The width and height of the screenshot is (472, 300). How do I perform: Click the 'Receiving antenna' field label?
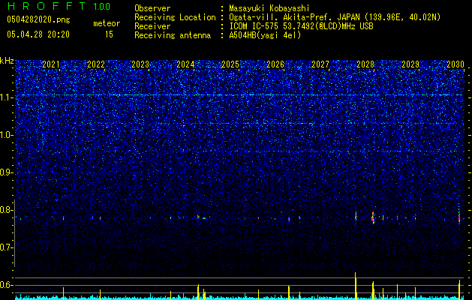(173, 35)
